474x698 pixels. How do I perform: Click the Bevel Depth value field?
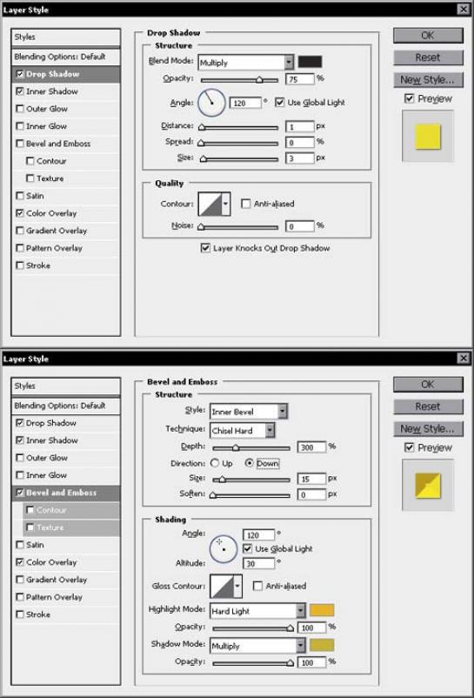click(311, 447)
